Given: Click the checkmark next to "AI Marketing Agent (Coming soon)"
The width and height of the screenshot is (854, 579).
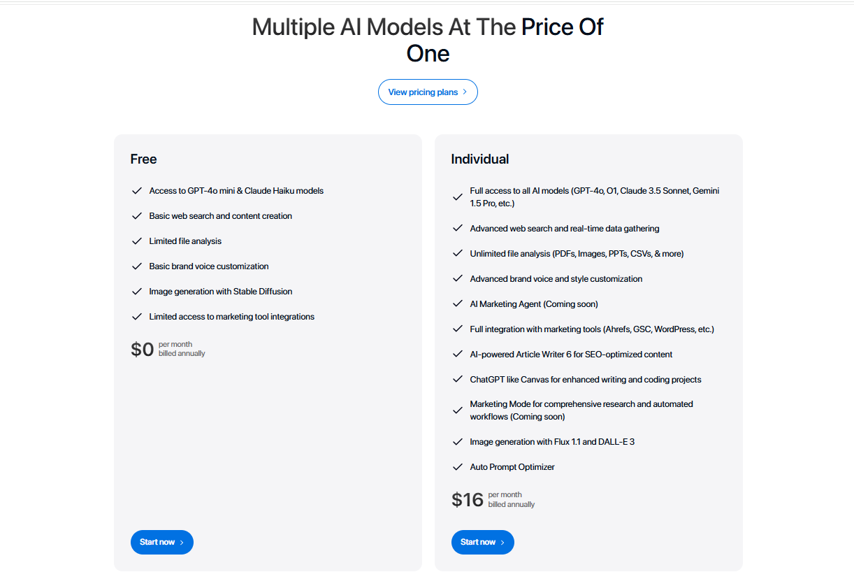Looking at the screenshot, I should (x=458, y=303).
